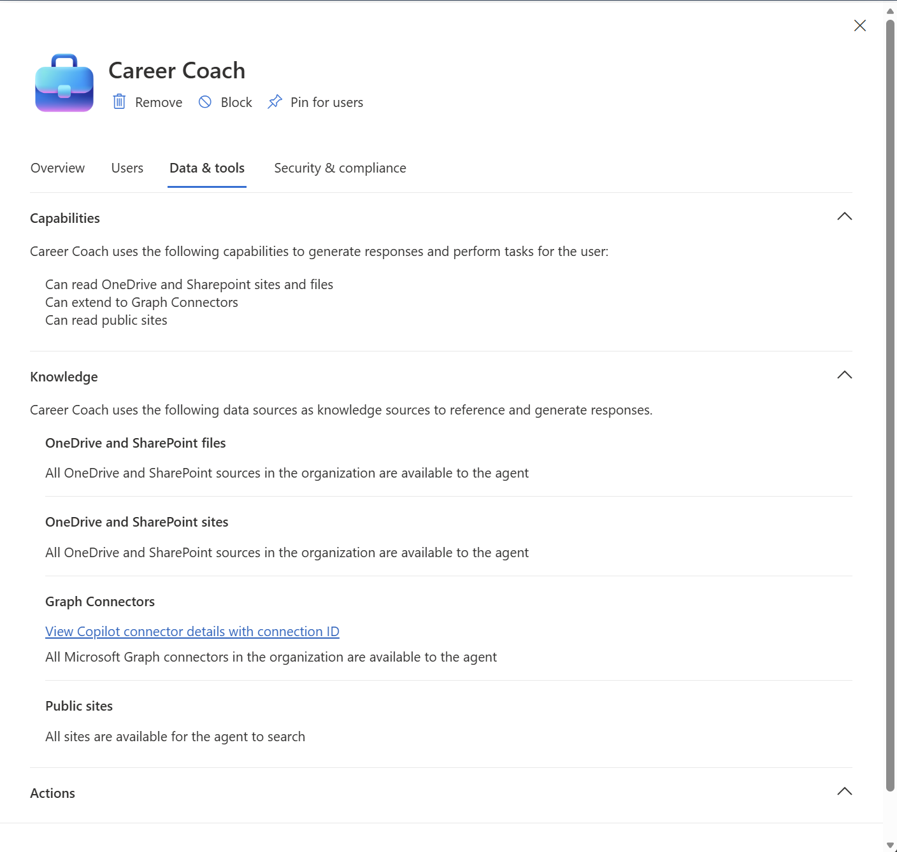The width and height of the screenshot is (897, 852).
Task: Select the Data & tools tab
Action: pyautogui.click(x=206, y=167)
